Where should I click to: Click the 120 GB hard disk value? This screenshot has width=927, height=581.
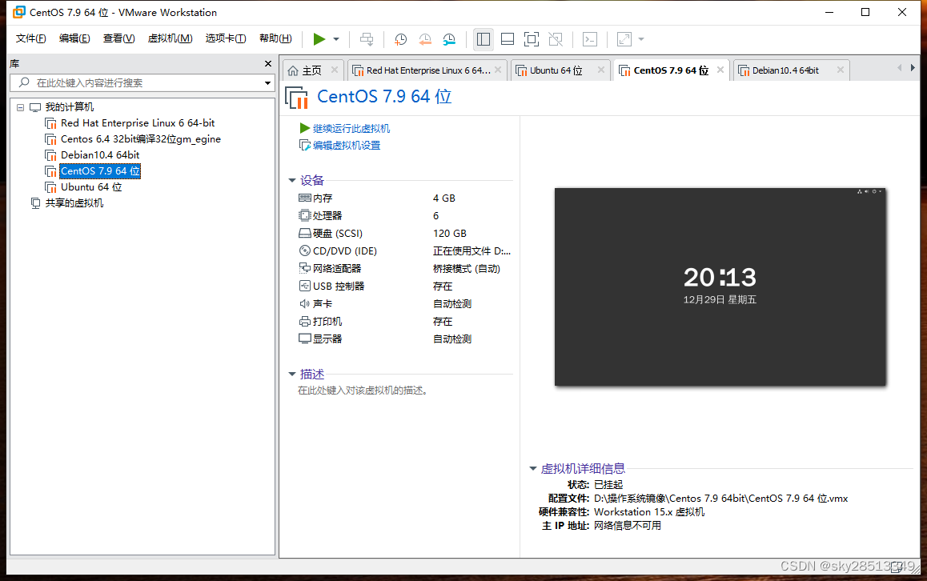click(449, 234)
